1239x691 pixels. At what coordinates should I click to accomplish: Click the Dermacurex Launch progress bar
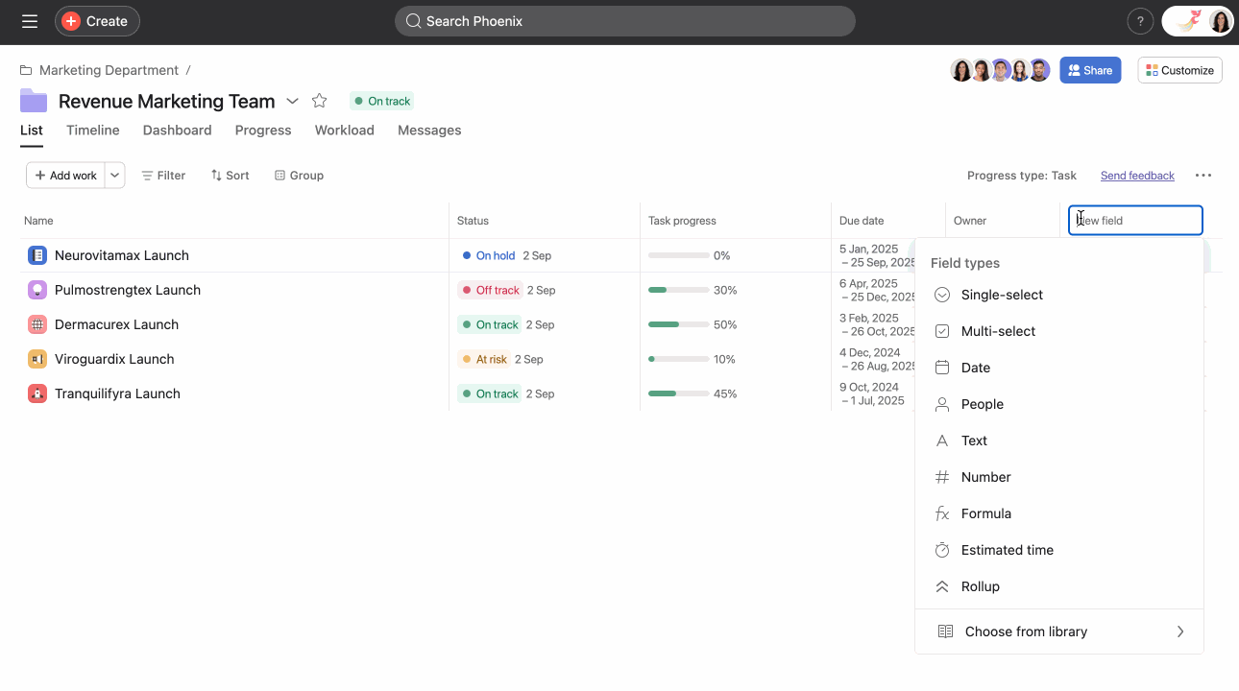[x=679, y=324]
